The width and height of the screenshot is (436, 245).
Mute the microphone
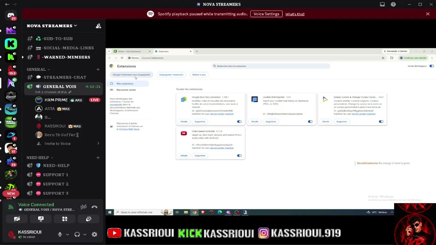point(60,234)
